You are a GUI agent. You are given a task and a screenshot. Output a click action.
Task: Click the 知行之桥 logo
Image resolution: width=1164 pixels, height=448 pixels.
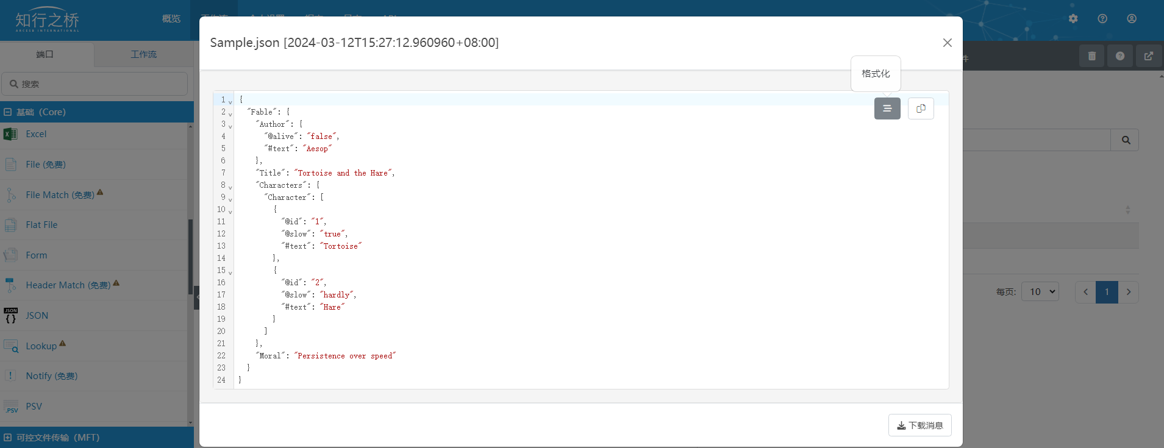[x=48, y=20]
